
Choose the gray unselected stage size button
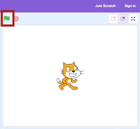(x=113, y=19)
